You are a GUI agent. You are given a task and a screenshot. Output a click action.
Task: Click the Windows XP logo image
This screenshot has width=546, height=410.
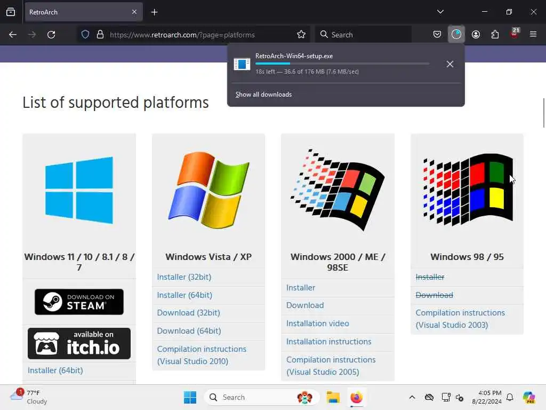tap(208, 190)
